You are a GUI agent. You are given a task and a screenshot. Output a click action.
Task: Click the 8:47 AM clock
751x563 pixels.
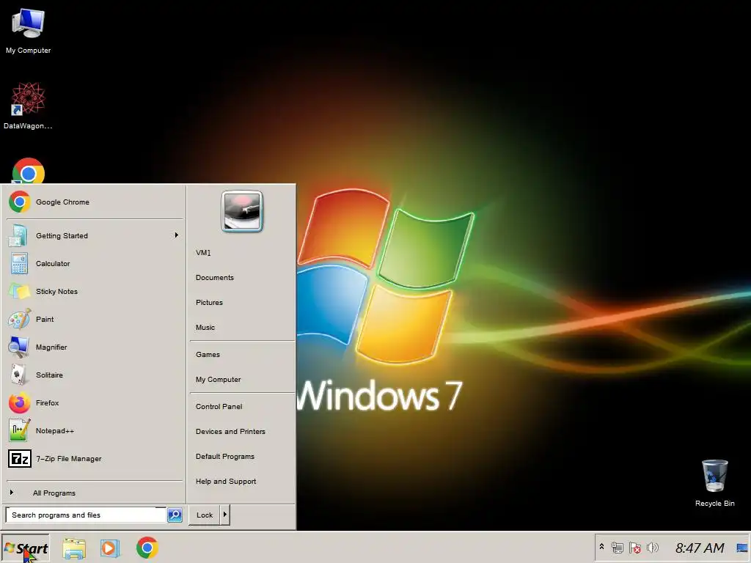coord(700,548)
